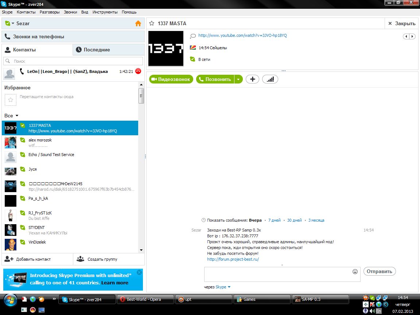Select contact Pa_s_h_kA
420x315 pixels.
point(70,201)
